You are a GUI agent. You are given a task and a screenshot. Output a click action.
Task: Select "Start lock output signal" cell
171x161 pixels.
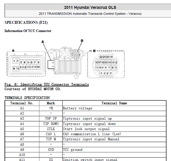coord(86,129)
